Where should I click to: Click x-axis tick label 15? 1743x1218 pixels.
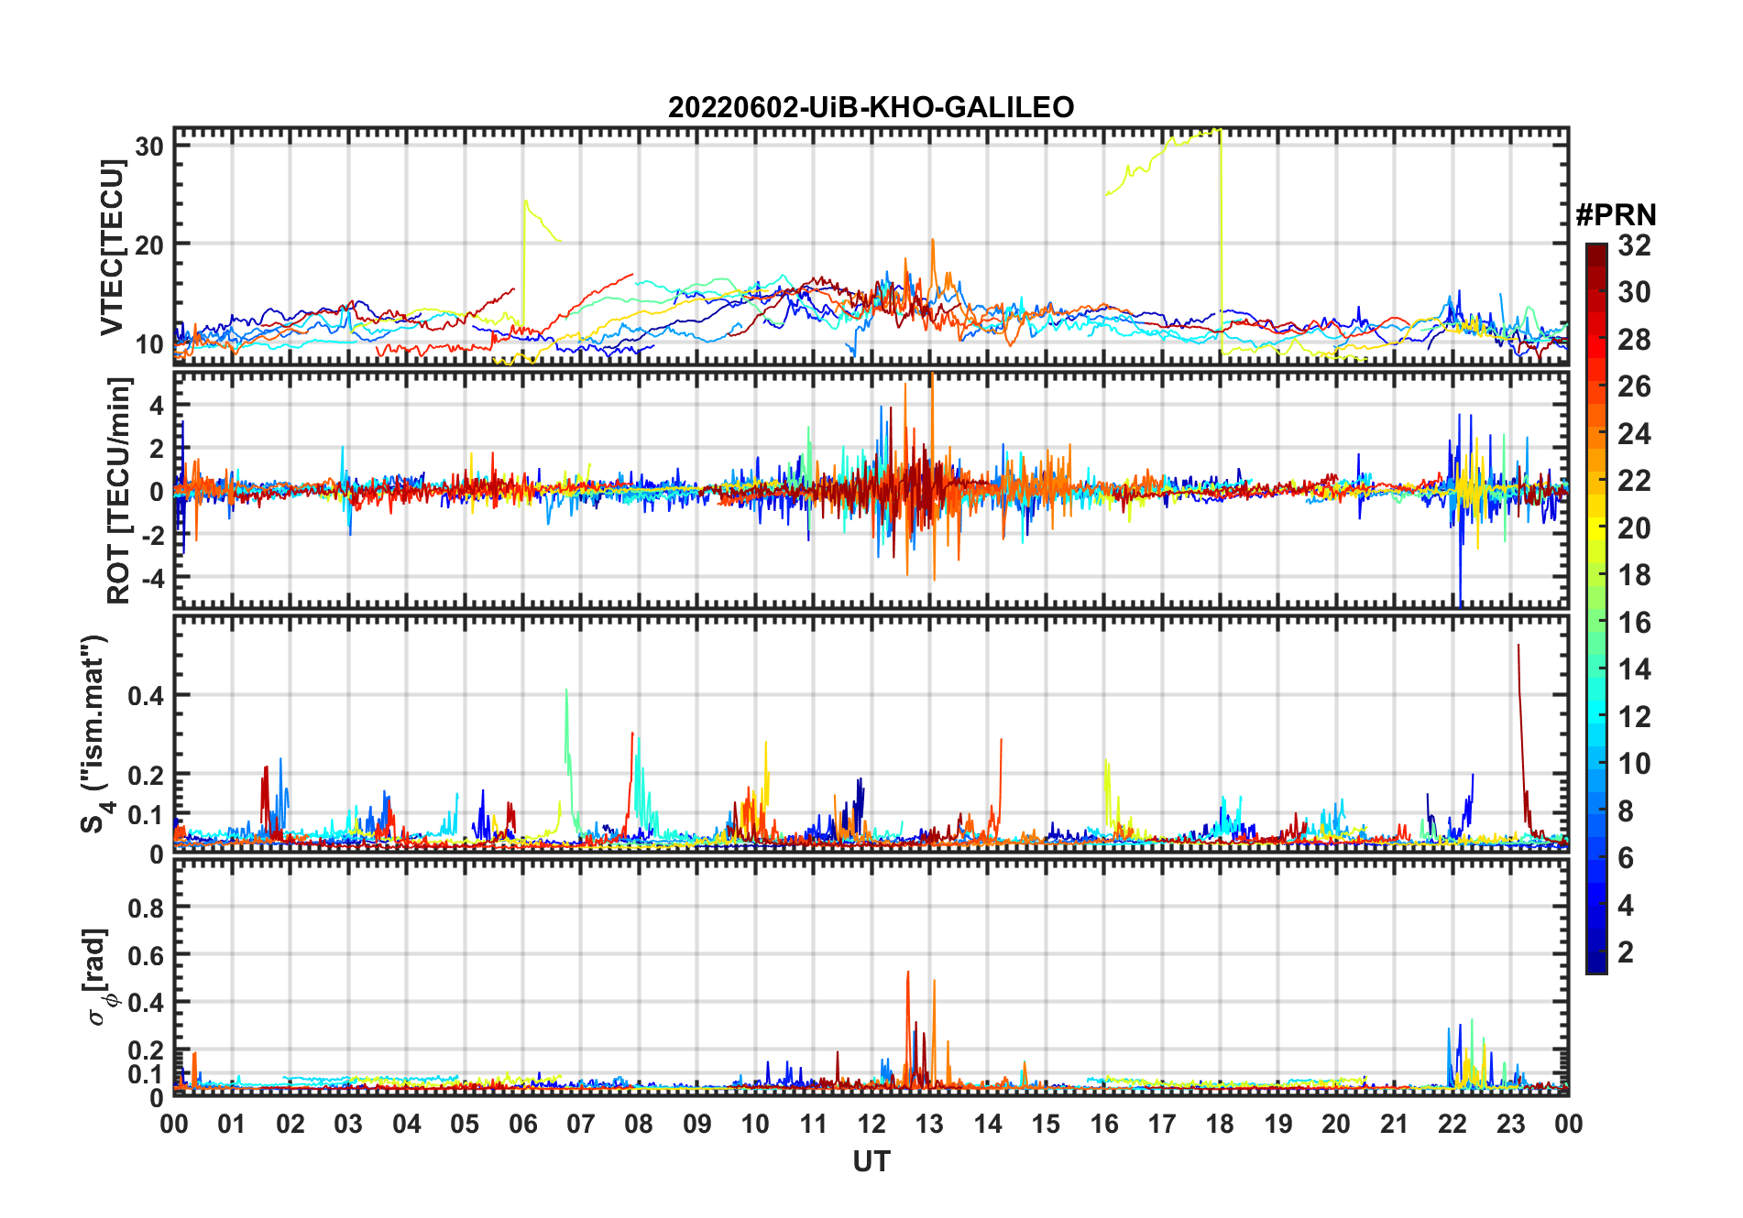point(1046,1124)
